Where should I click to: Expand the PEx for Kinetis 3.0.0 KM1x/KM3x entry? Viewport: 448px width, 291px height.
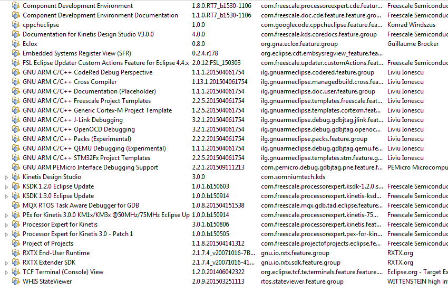(x=6, y=215)
